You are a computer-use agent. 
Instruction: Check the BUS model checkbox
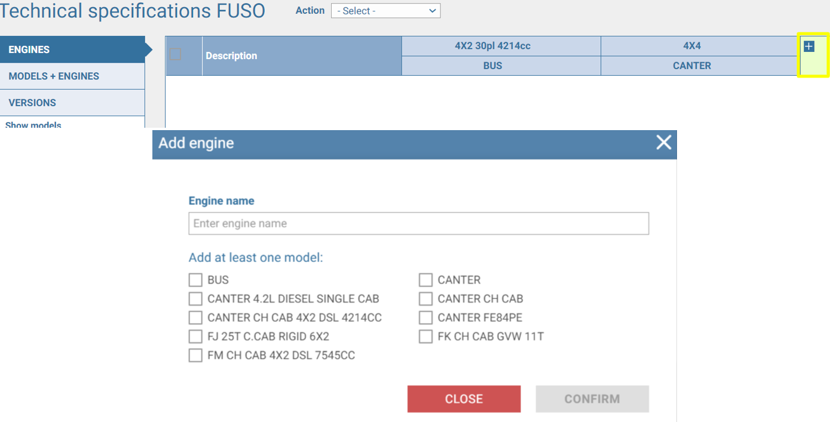click(x=195, y=280)
